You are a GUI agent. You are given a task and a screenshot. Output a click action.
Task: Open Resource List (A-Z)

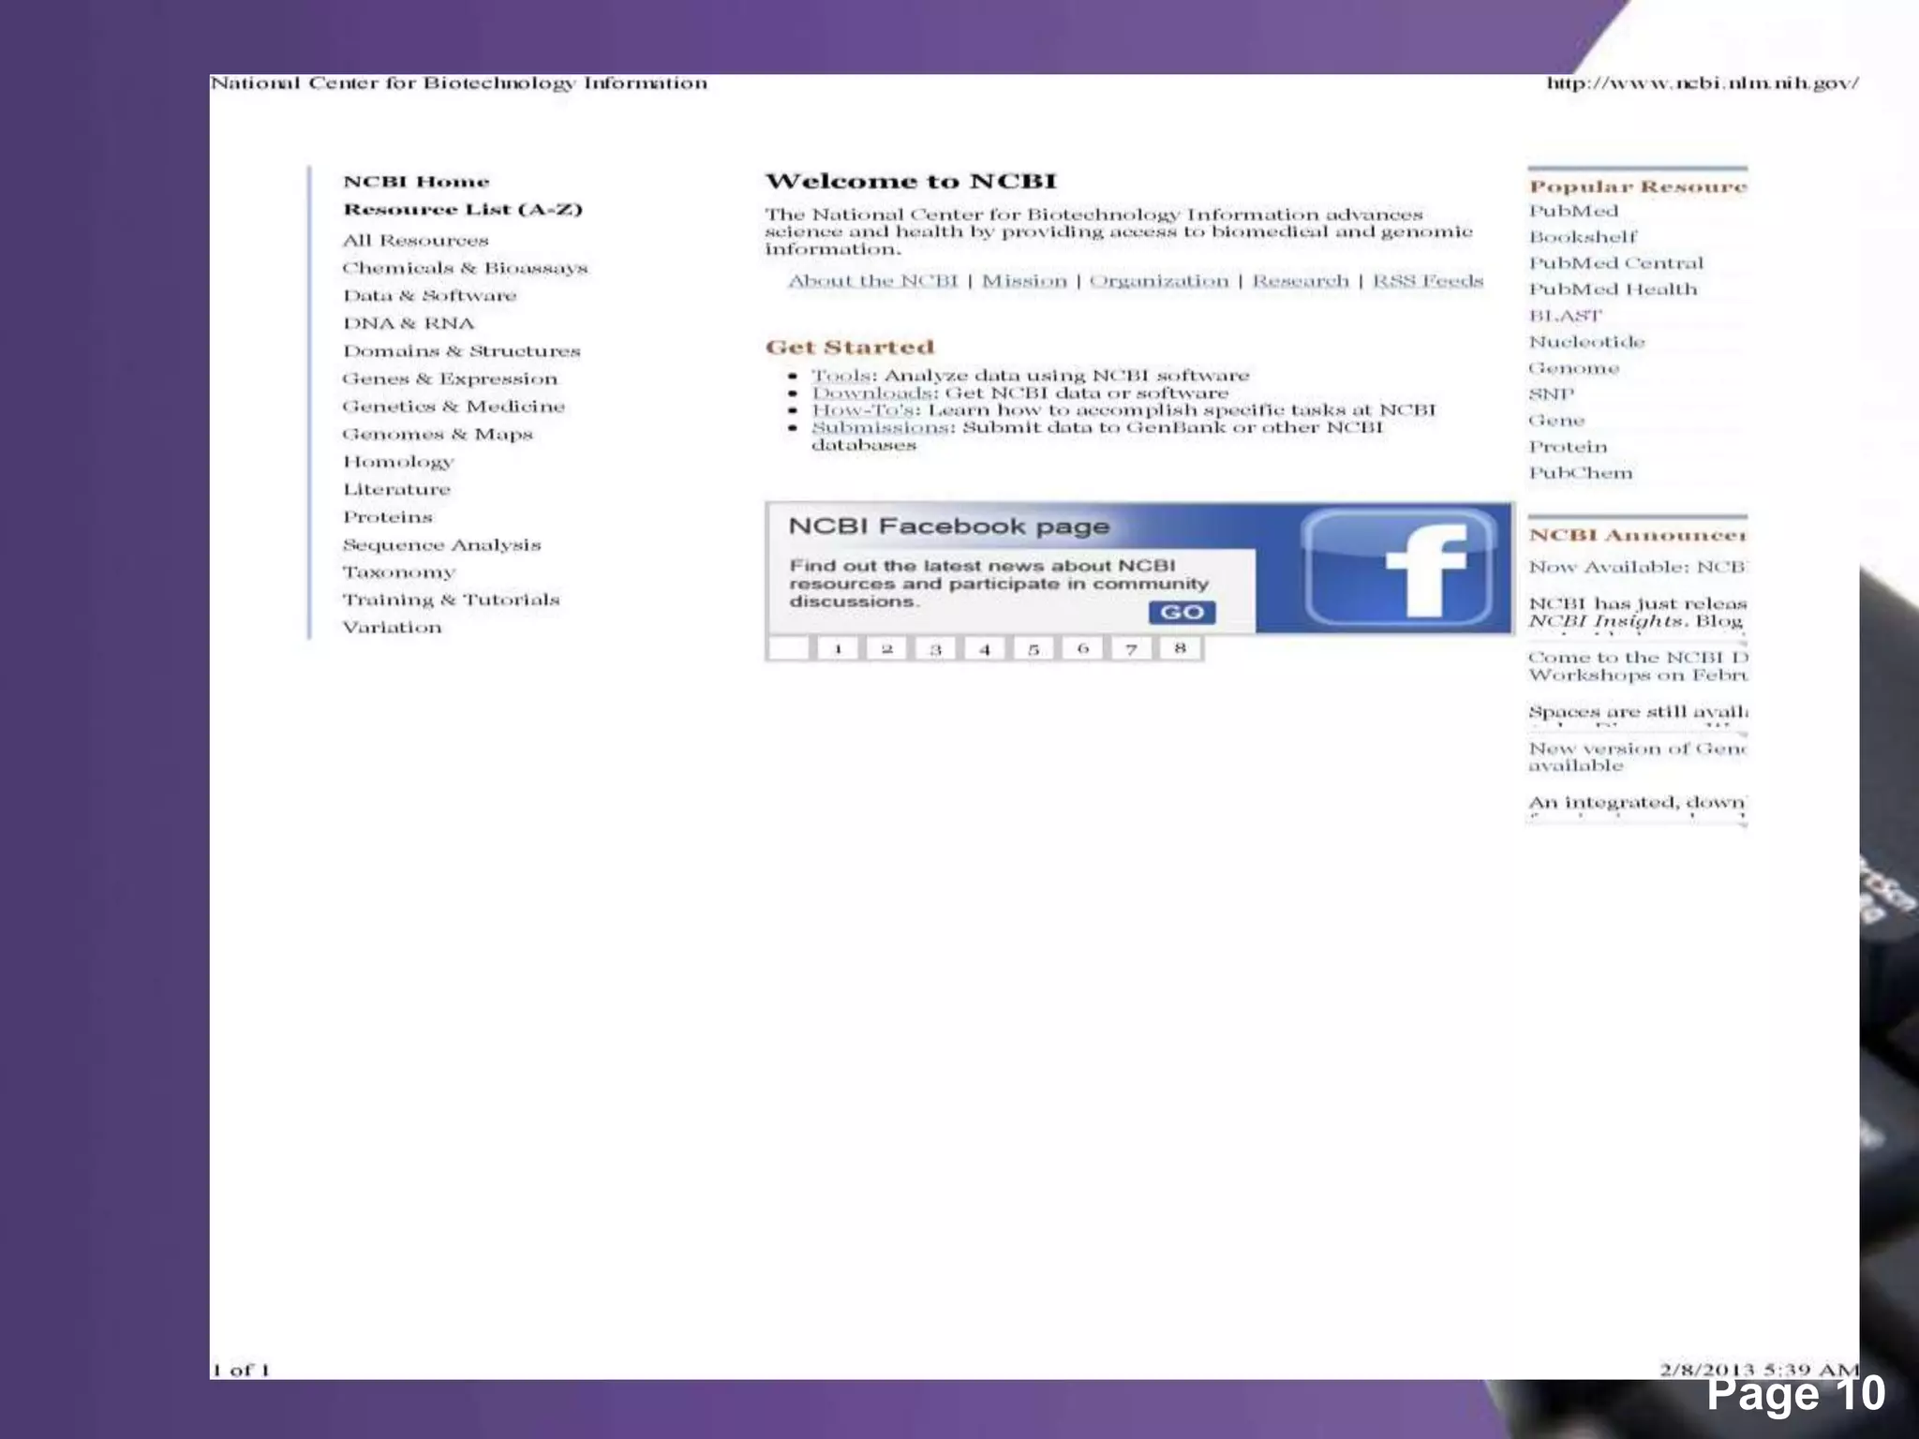(463, 209)
